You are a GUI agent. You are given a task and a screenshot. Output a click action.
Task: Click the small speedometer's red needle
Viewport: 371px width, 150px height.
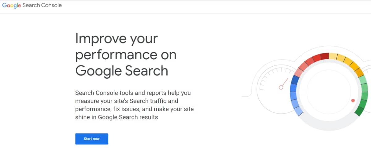point(284,83)
